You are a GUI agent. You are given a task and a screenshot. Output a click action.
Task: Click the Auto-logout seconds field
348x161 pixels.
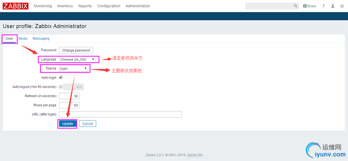tap(74, 87)
